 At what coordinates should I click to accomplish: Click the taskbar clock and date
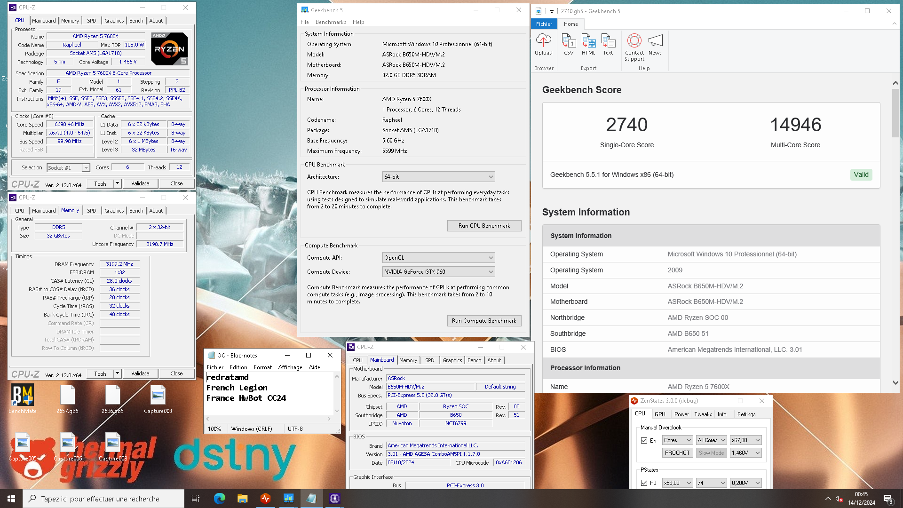861,499
